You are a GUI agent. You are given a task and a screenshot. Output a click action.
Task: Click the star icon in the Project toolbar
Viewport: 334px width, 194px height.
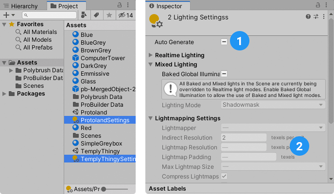point(110,15)
